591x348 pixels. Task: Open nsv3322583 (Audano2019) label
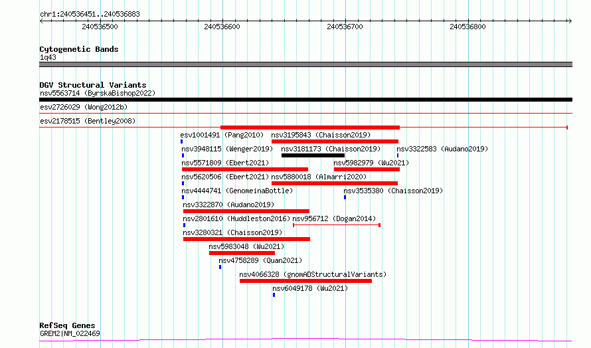pyautogui.click(x=442, y=149)
